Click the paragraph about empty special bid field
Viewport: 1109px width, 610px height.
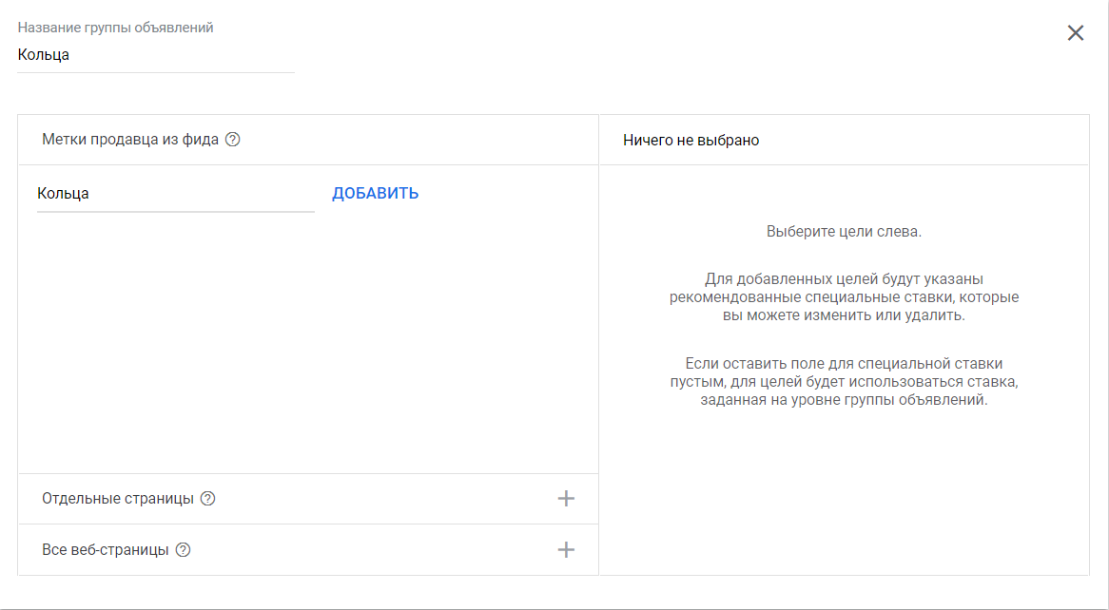(x=844, y=382)
